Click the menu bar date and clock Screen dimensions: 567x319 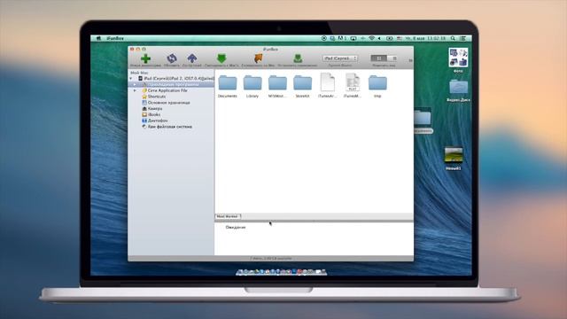pos(425,38)
